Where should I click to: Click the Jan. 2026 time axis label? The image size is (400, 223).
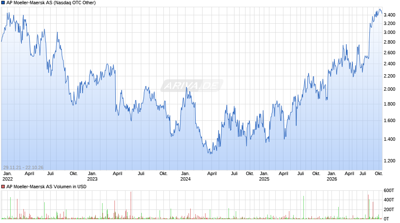tap(331, 176)
